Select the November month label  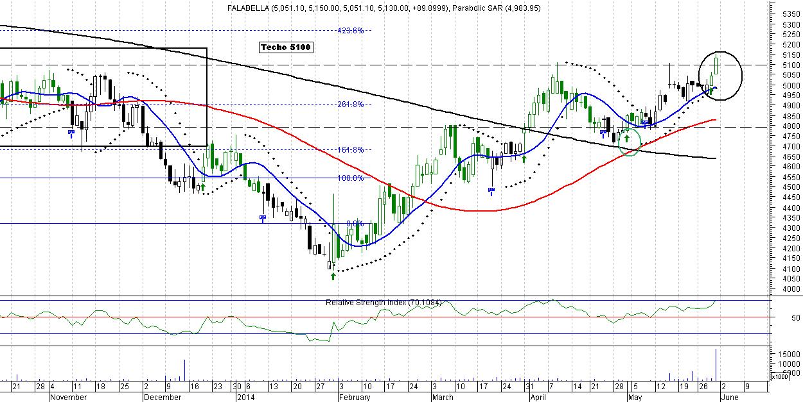pyautogui.click(x=68, y=398)
